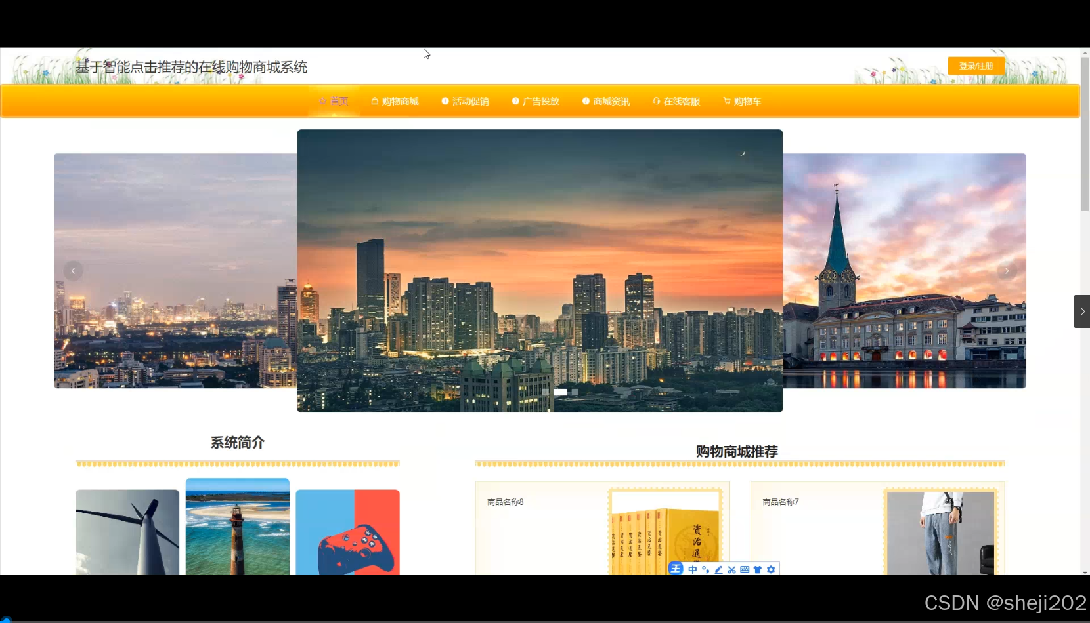The height and width of the screenshot is (623, 1090).
Task: Open the IME scissors screenshot tool
Action: click(731, 569)
